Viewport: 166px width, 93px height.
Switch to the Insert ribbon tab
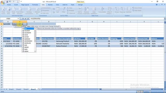[x=16, y=5]
